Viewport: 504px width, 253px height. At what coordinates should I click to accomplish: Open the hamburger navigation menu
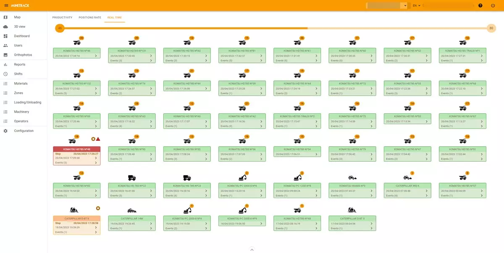6,5
